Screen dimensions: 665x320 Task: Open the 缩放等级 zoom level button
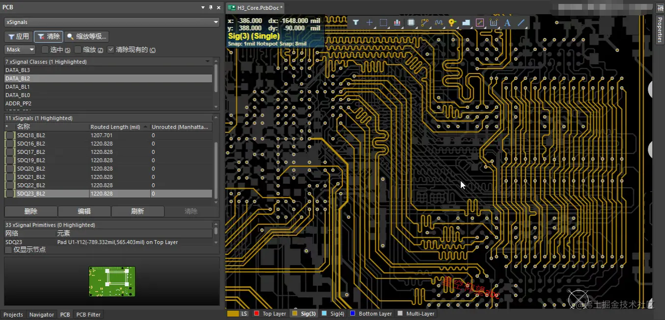[x=87, y=37]
